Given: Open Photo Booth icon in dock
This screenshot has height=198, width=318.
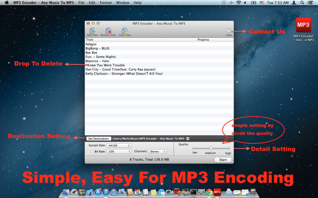Looking at the screenshot, I should pos(177,192).
